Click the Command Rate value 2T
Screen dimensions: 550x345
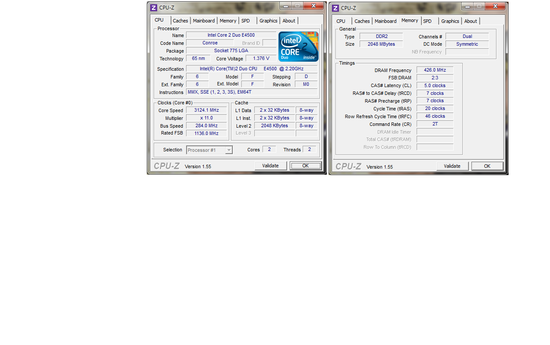coord(435,124)
